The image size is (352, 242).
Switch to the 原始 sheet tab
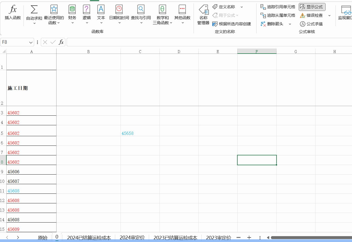click(x=42, y=237)
